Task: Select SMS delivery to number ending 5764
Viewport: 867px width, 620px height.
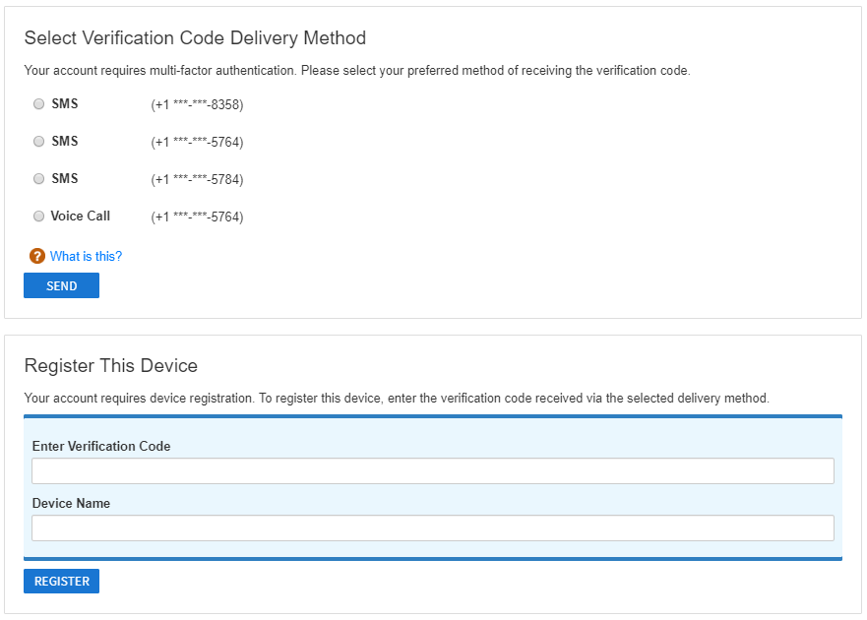Action: click(38, 141)
